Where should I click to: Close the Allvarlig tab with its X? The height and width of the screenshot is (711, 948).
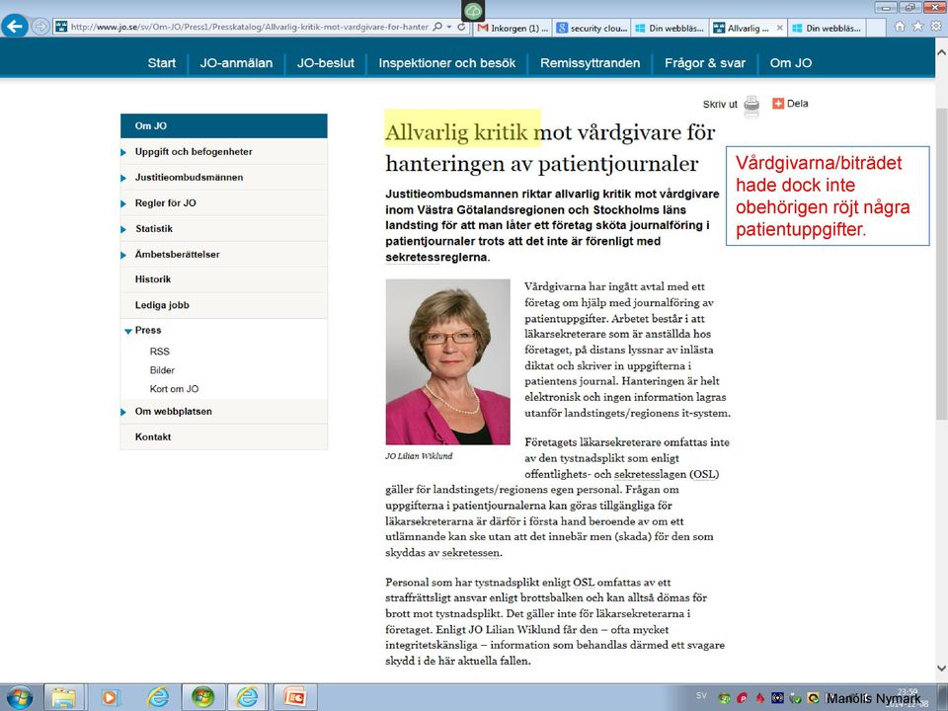(x=780, y=28)
